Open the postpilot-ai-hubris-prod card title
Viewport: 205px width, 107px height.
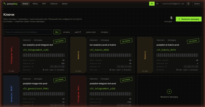pyautogui.click(x=168, y=45)
